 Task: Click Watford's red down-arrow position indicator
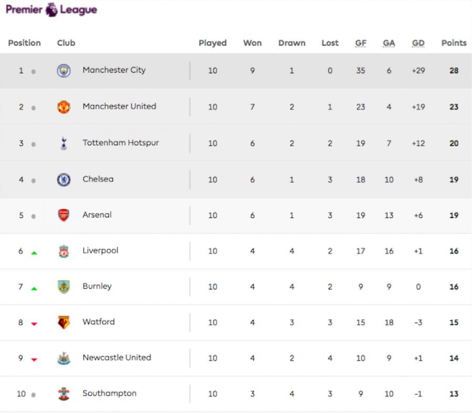[34, 324]
